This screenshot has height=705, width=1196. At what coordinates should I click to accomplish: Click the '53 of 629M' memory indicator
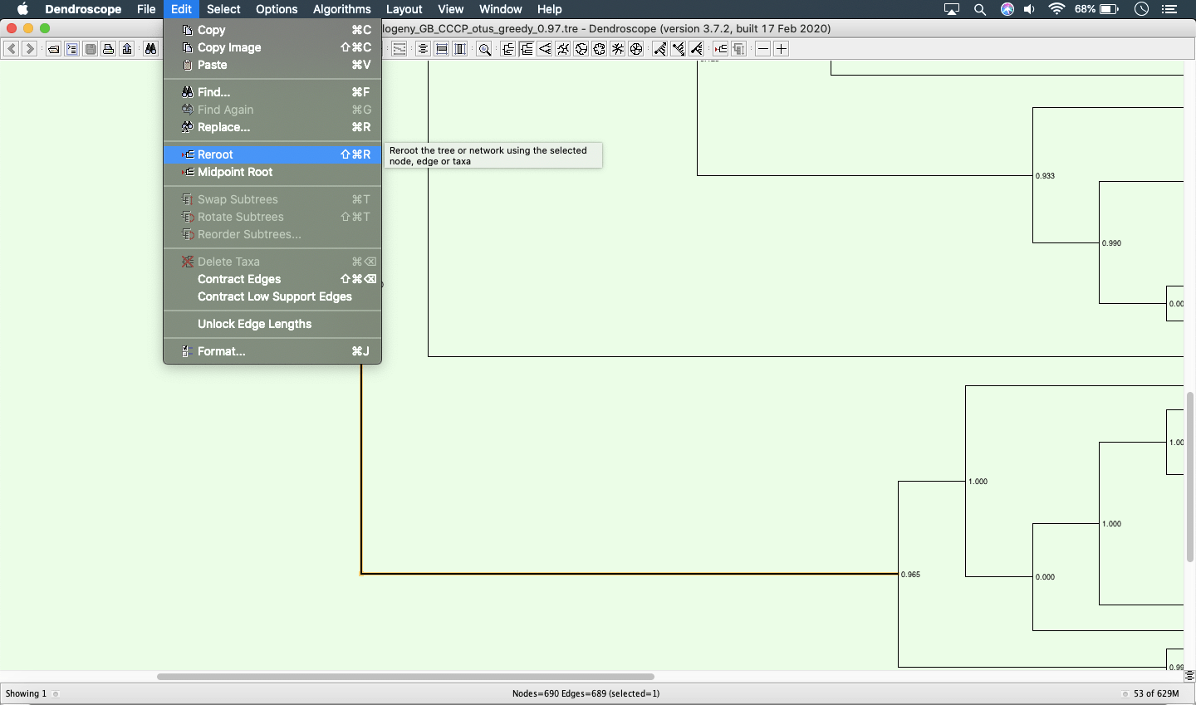tap(1156, 693)
